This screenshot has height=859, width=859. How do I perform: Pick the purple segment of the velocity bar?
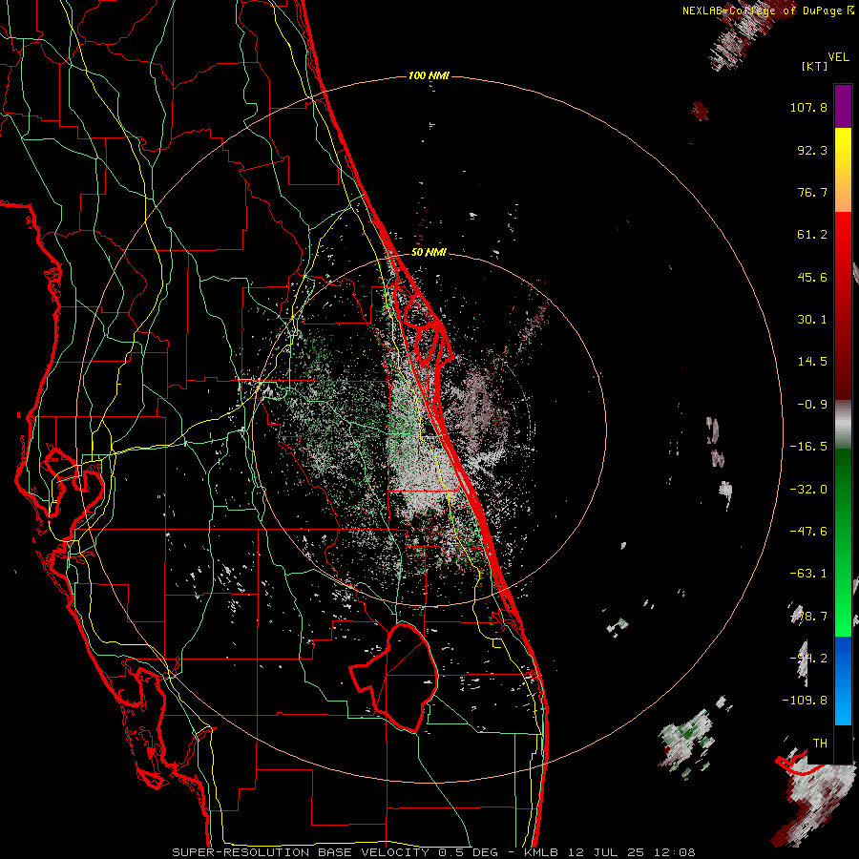[x=843, y=106]
